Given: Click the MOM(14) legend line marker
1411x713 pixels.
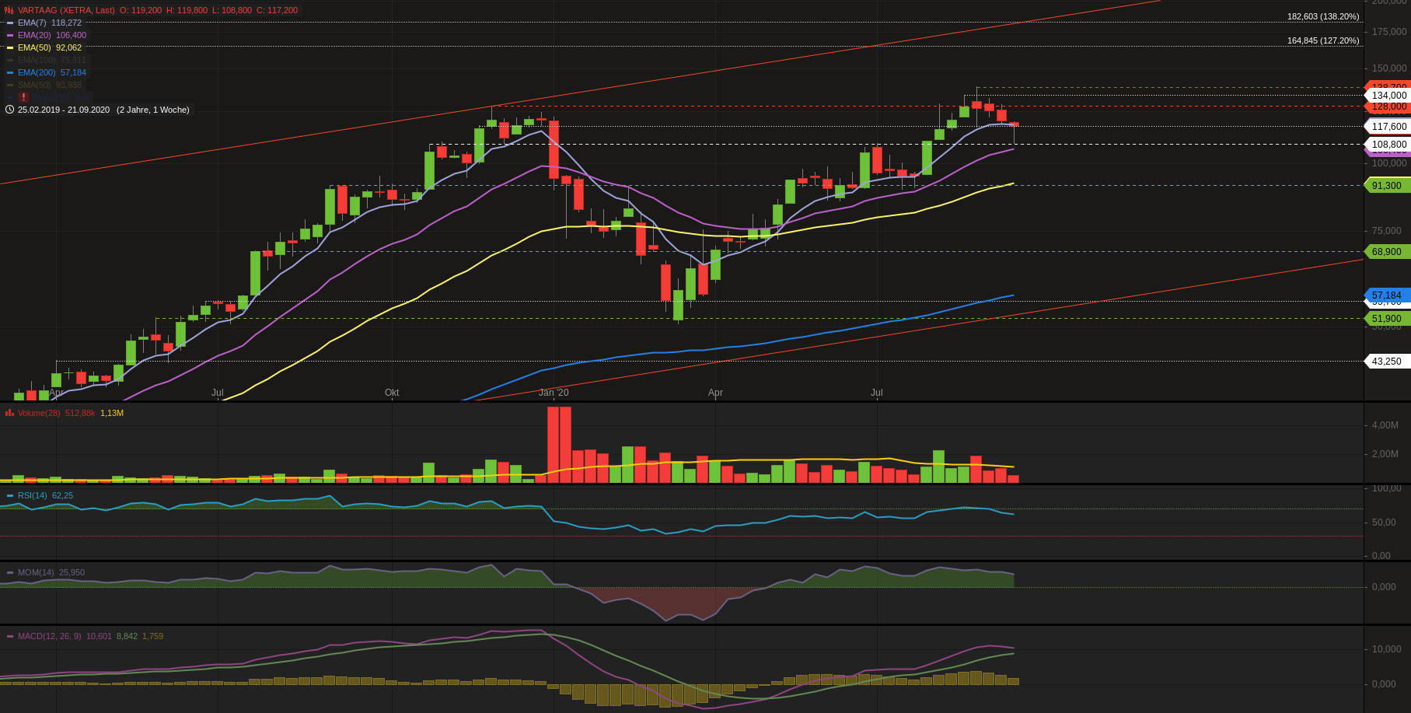Looking at the screenshot, I should tap(10, 572).
